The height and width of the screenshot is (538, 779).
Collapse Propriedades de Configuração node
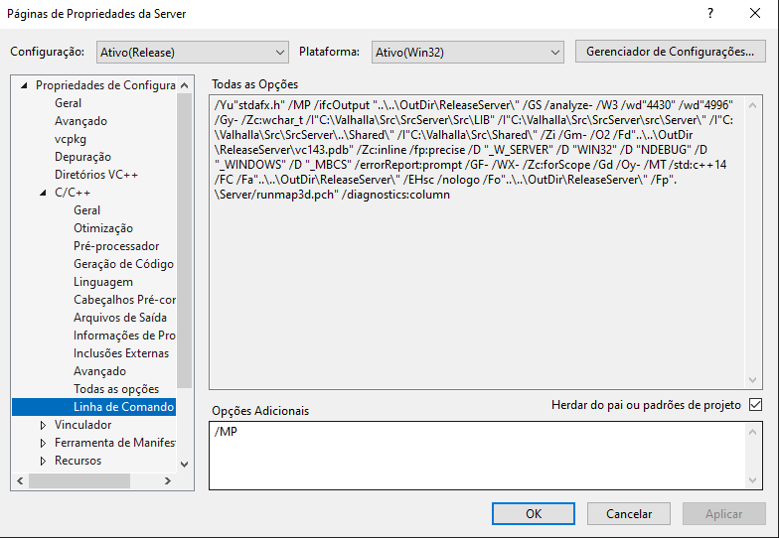[24, 85]
